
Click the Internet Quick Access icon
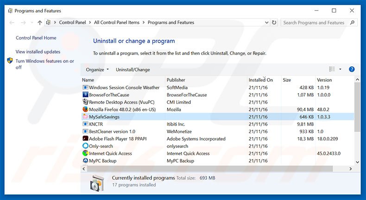[x=85, y=153]
